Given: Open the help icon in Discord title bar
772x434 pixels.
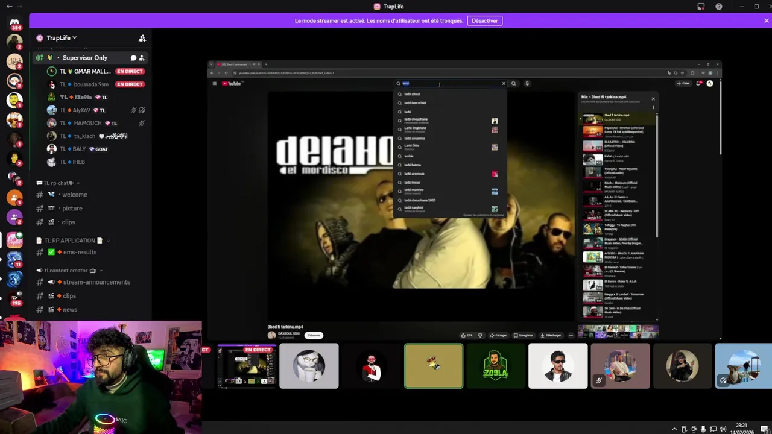Looking at the screenshot, I should [x=718, y=7].
